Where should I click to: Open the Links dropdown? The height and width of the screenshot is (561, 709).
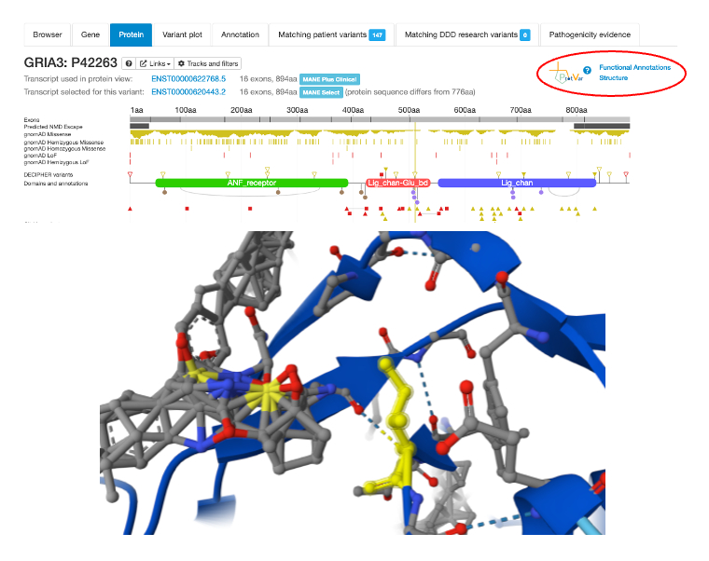tap(155, 63)
